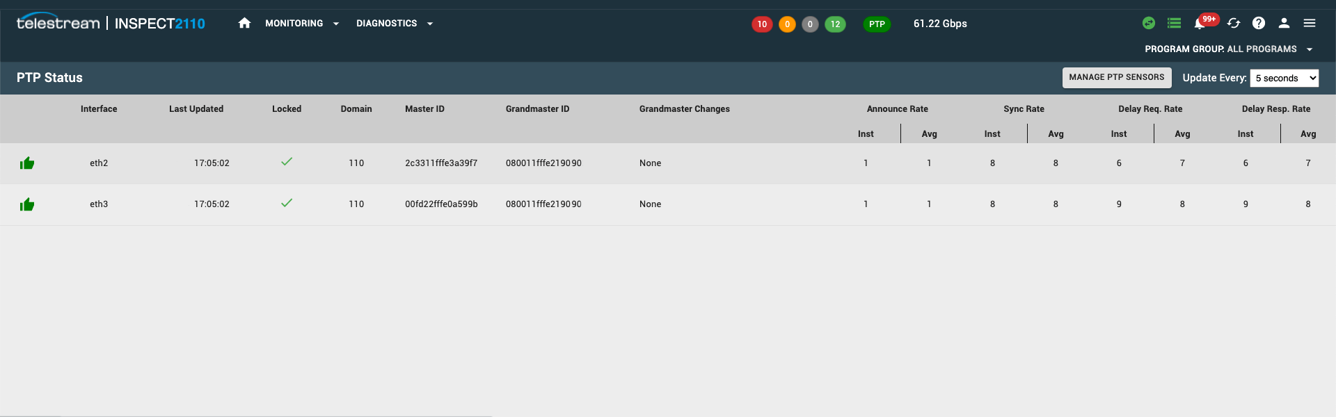This screenshot has width=1336, height=417.
Task: Click the Delay Req. Rate header
Action: click(x=1150, y=109)
